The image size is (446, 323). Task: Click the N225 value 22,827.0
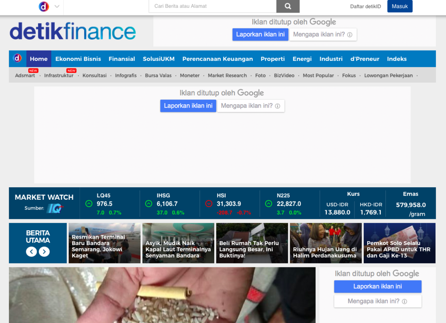(x=289, y=204)
